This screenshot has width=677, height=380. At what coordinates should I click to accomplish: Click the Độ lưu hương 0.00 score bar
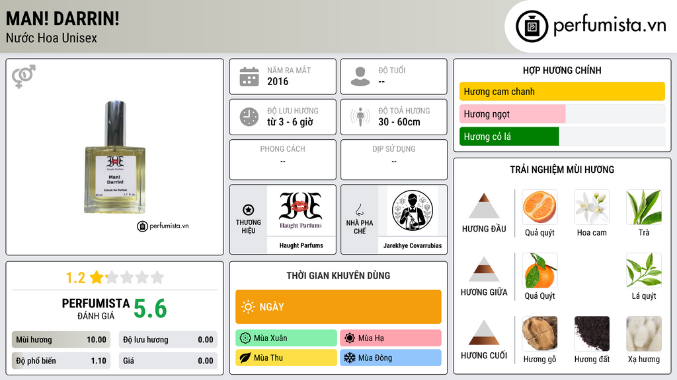point(168,340)
